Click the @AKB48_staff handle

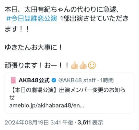click(77, 80)
